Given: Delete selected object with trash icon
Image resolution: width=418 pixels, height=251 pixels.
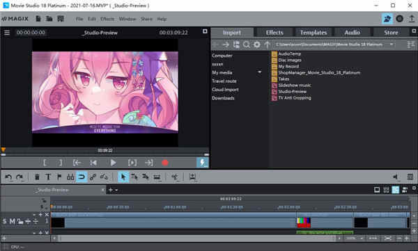Looking at the screenshot, I should tap(37, 177).
